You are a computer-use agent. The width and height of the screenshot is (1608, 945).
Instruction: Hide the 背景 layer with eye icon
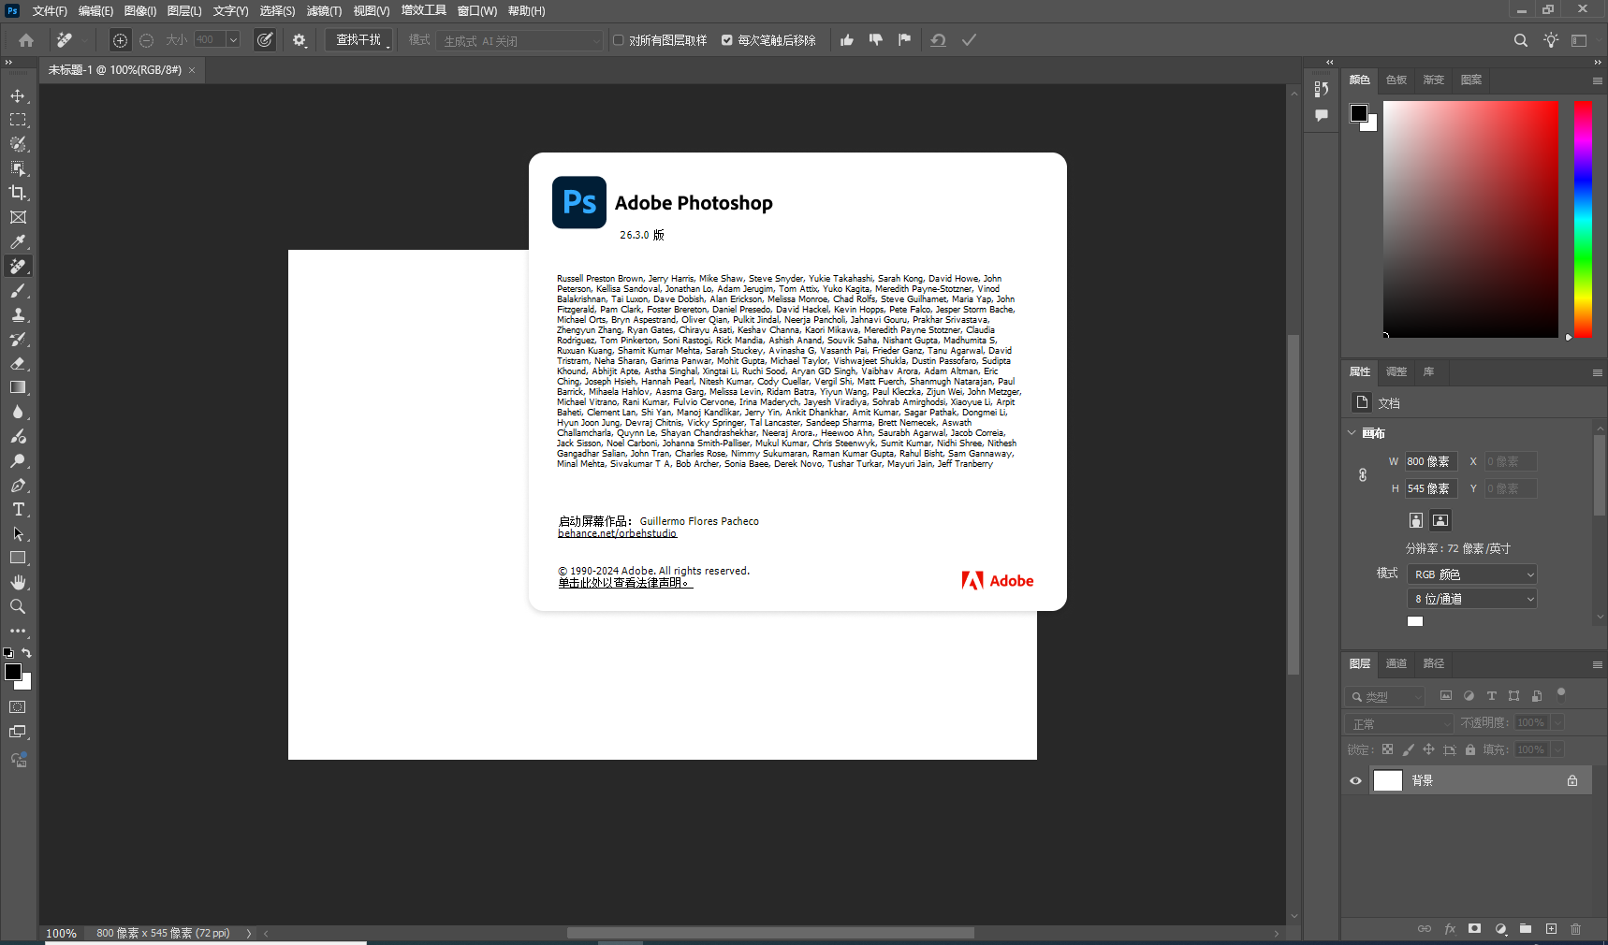click(x=1355, y=780)
